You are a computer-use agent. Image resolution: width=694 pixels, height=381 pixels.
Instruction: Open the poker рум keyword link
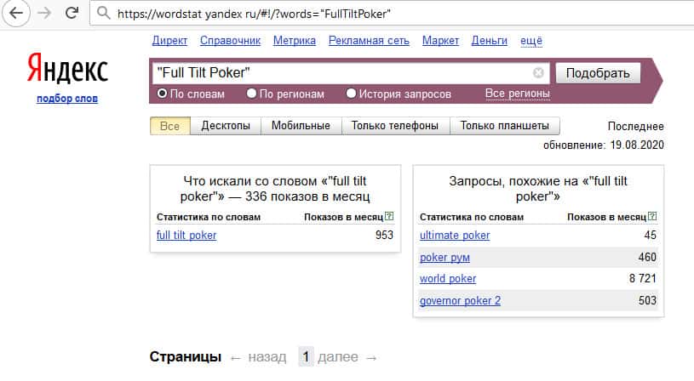[445, 257]
